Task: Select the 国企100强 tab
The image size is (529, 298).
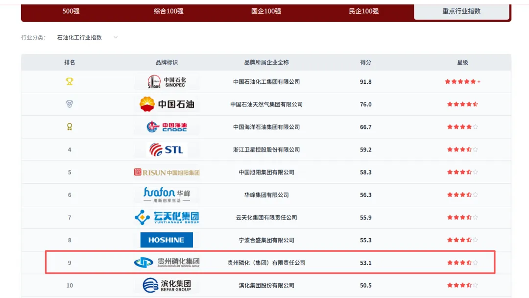Action: click(x=266, y=11)
